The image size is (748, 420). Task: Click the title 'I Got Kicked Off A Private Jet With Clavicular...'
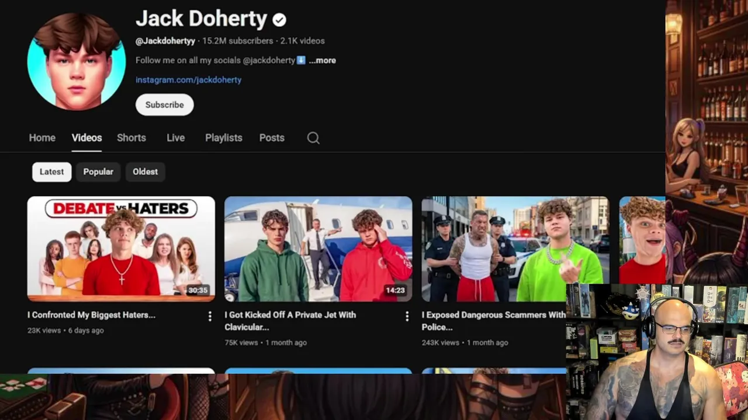click(x=290, y=321)
